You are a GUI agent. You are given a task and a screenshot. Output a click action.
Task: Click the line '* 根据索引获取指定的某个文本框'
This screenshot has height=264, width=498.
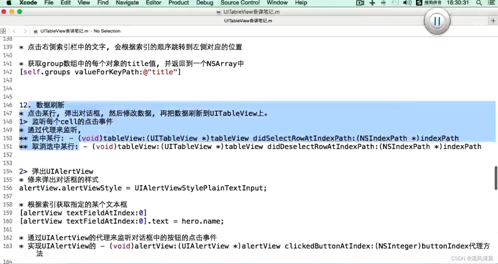tap(73, 205)
